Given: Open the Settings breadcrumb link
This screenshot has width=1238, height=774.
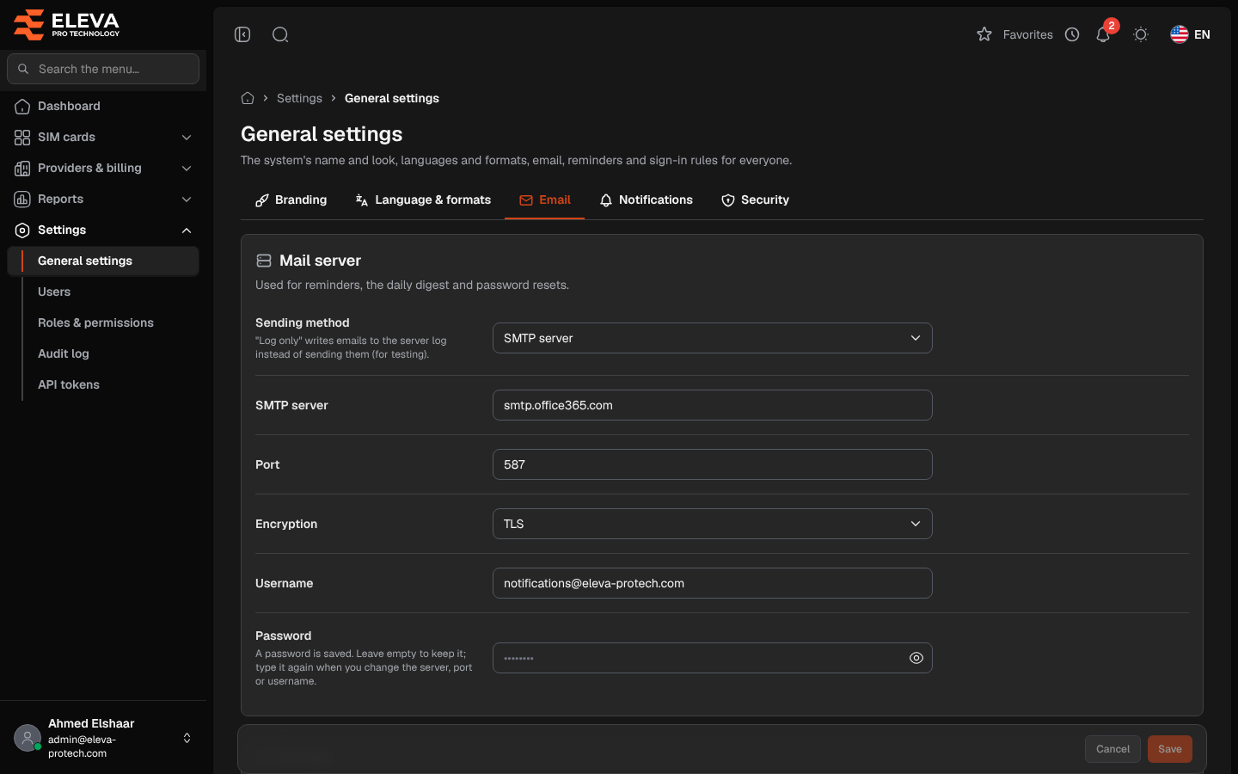Looking at the screenshot, I should coord(299,98).
